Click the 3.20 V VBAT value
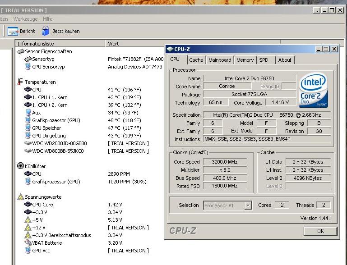Screen dimensions: 347x265 coord(115,243)
